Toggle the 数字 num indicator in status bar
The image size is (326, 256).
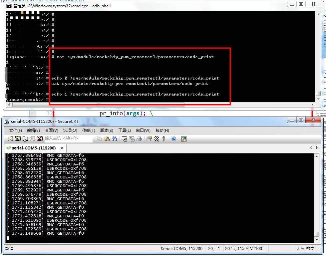point(310,249)
